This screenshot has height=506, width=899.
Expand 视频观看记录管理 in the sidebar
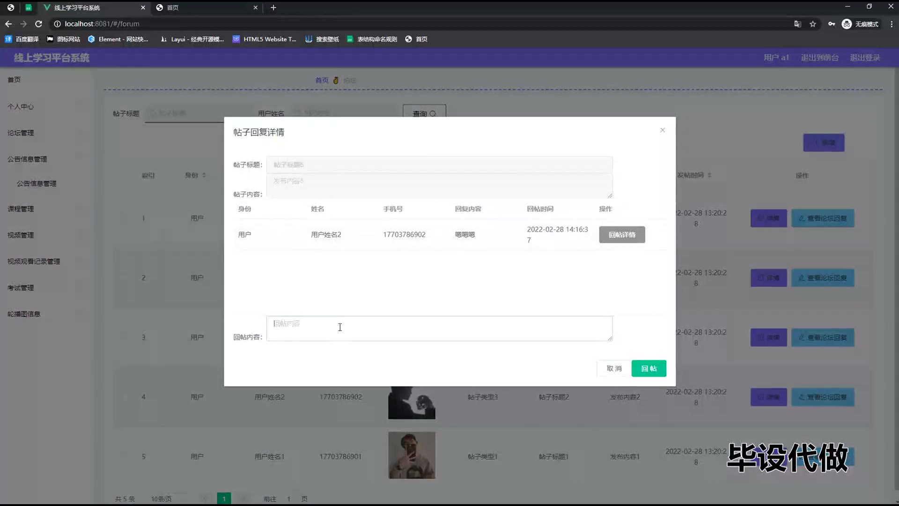click(34, 261)
